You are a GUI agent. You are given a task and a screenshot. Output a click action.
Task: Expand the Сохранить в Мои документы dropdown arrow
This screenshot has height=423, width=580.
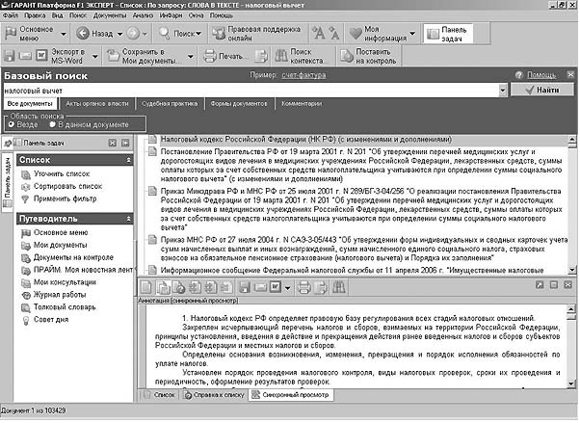tap(190, 57)
